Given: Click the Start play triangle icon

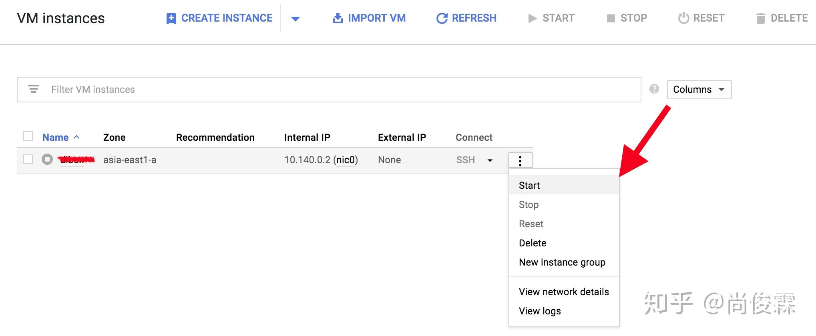Looking at the screenshot, I should point(532,18).
